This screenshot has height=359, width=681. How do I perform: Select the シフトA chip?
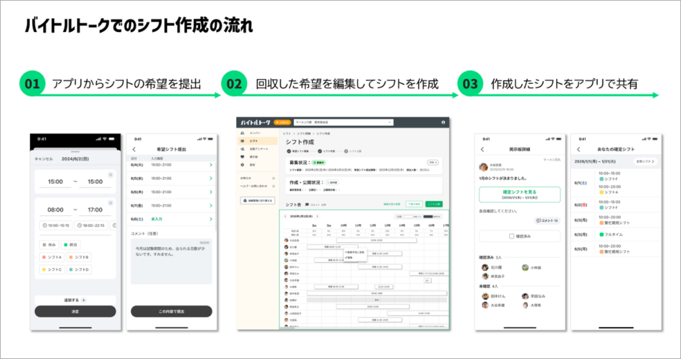[x=52, y=257]
